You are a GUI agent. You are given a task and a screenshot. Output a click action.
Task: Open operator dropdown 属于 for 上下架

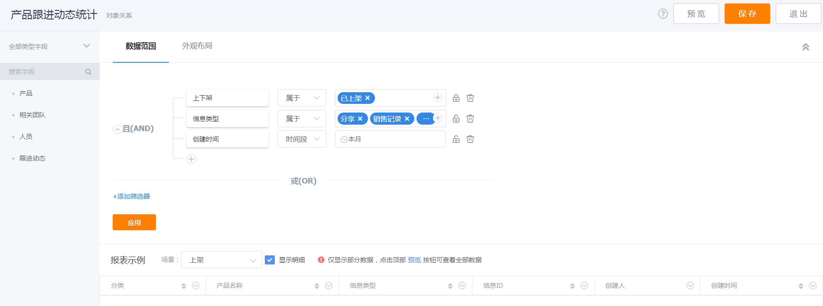pos(302,98)
